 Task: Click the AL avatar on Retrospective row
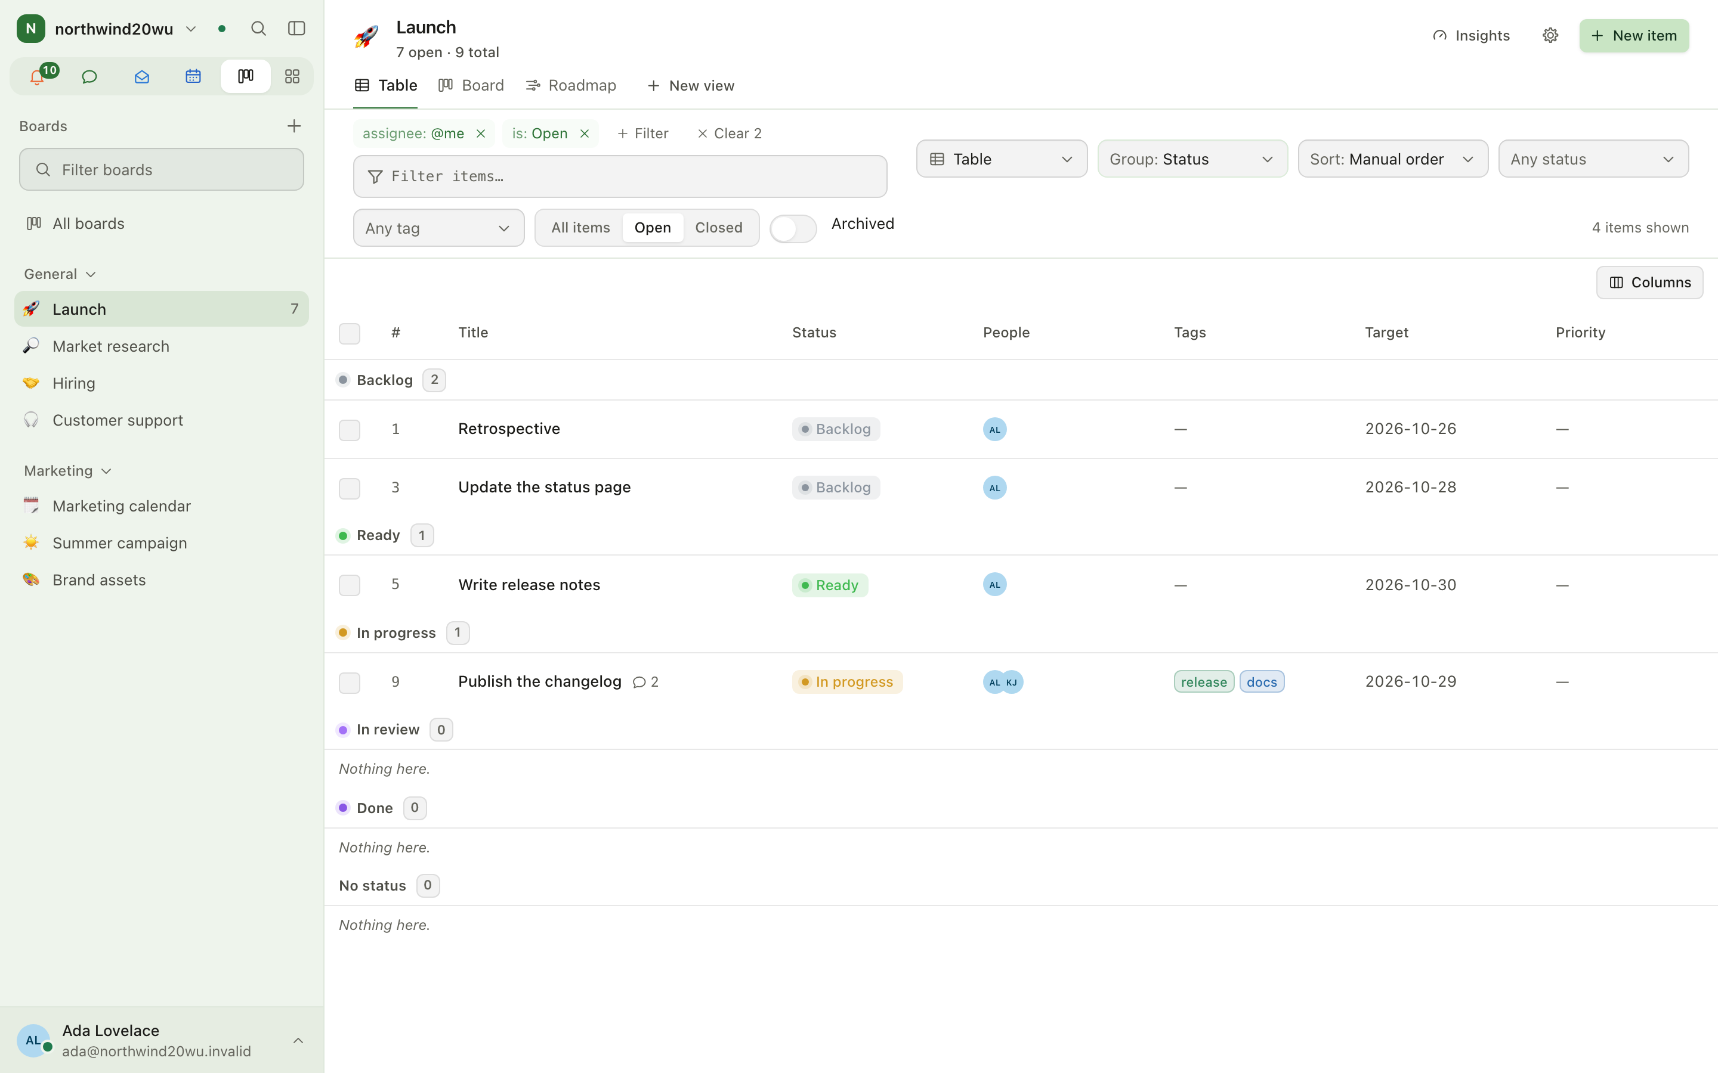coord(994,429)
